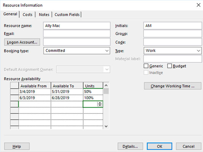Select the 6/3/2019 Available From cell
Image resolution: width=203 pixels, height=152 pixels.
(x=35, y=98)
